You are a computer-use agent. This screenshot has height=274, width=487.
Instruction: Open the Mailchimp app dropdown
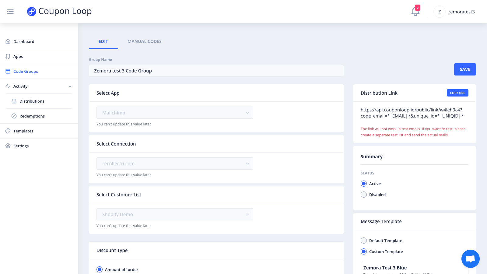click(175, 113)
